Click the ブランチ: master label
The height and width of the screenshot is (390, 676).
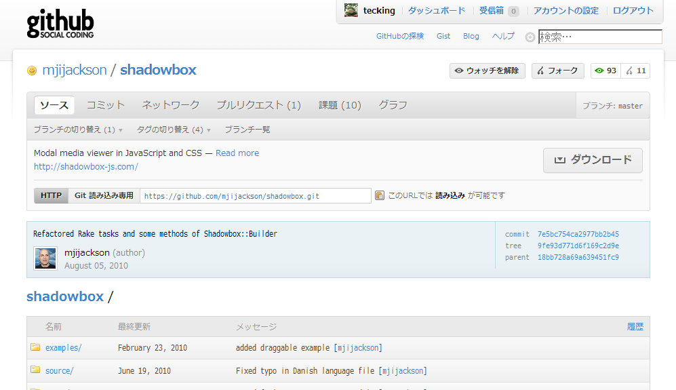pyautogui.click(x=612, y=106)
